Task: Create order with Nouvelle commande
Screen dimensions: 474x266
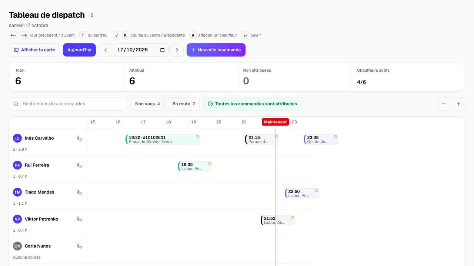Action: coord(216,50)
